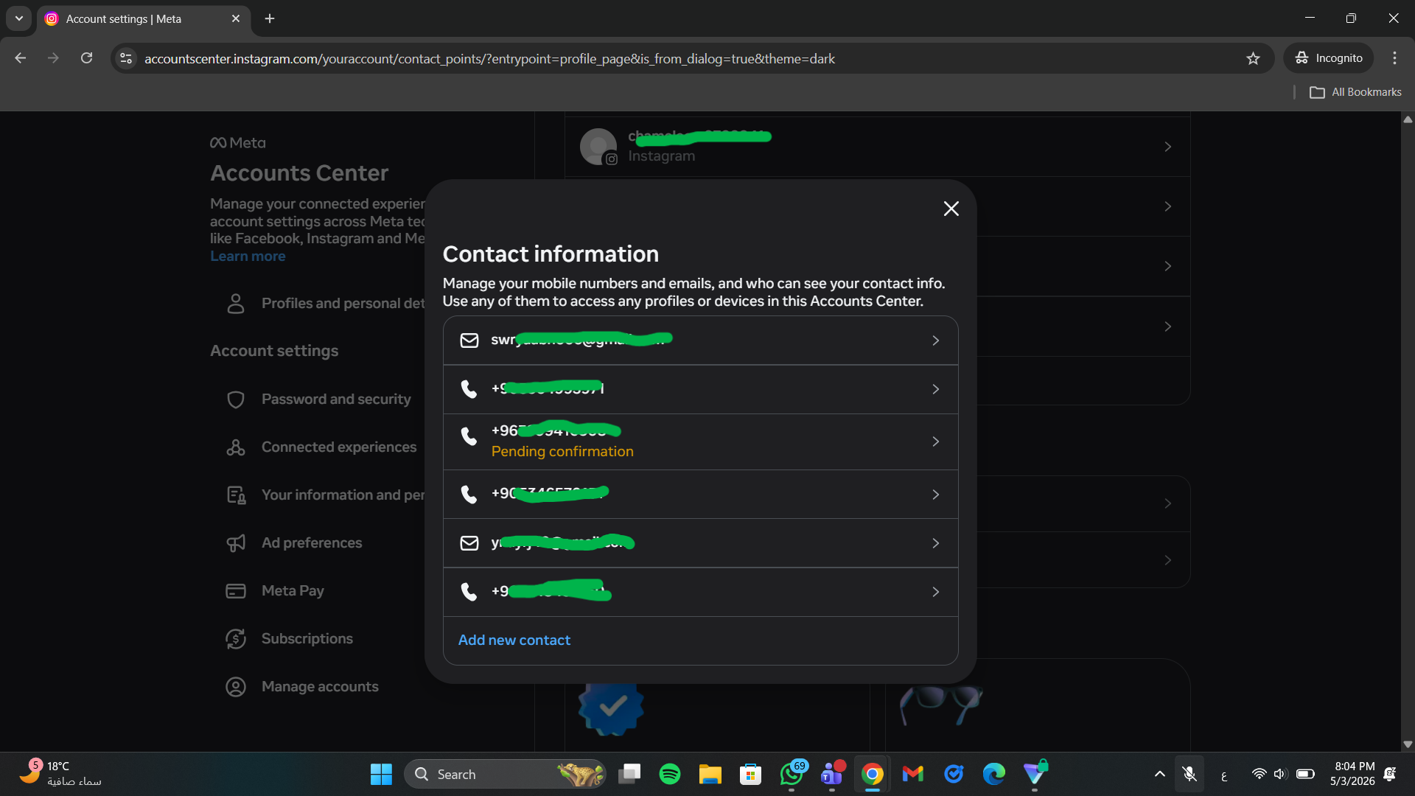Click the Add new contact link
Viewport: 1415px width, 796px height.
514,640
